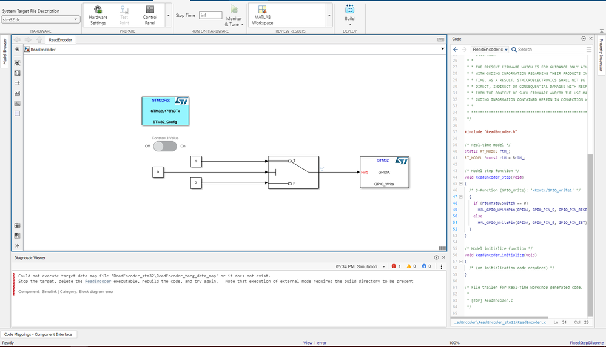
Task: Close the Code panel
Action: [591, 39]
